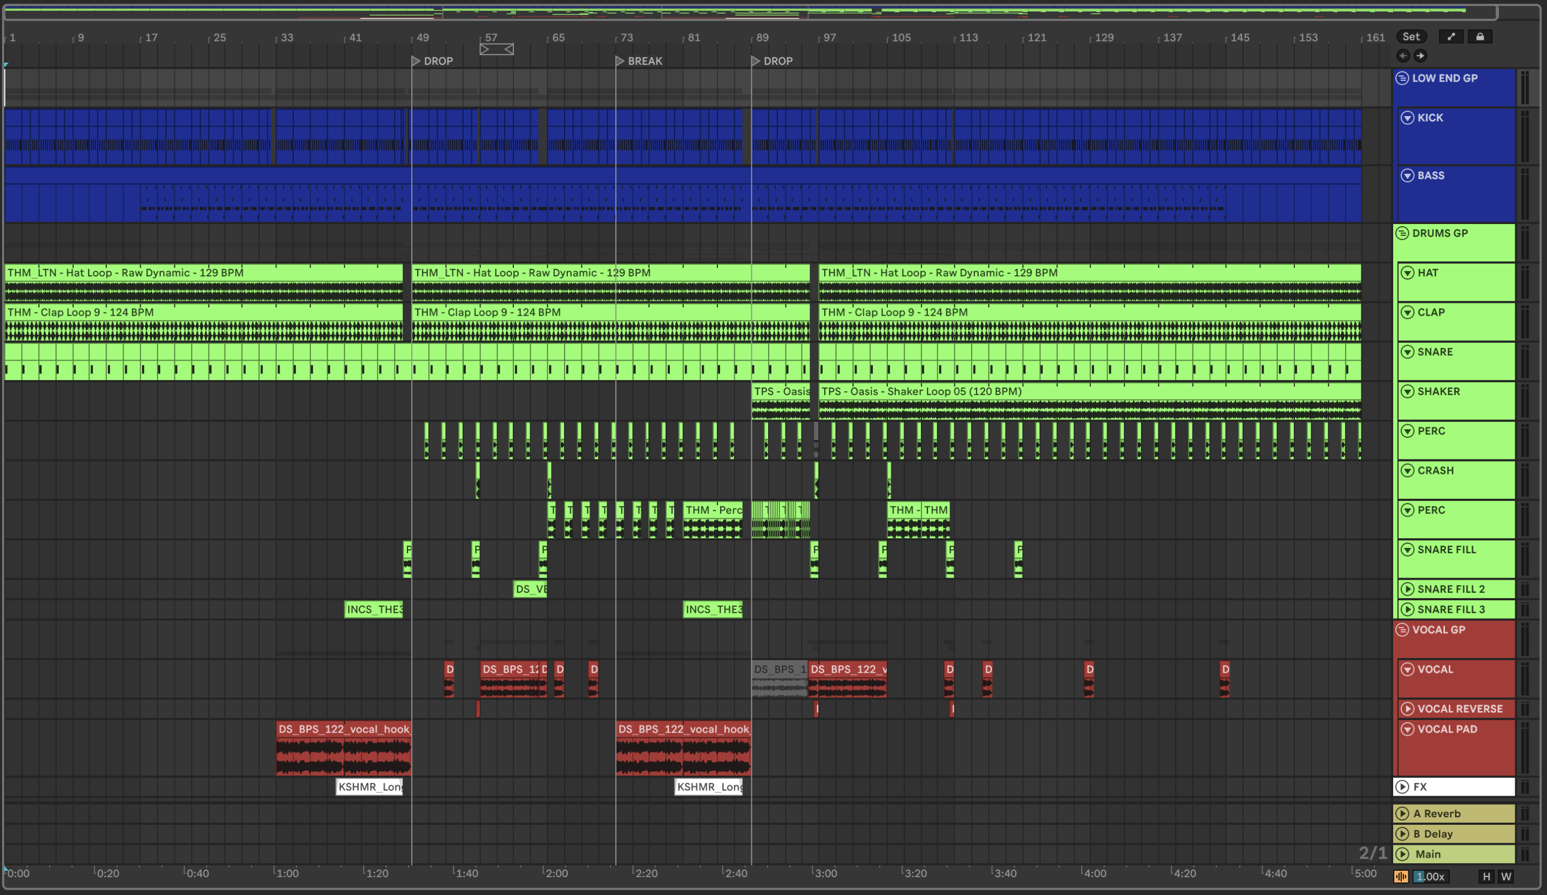Select the B Delay track name
Image resolution: width=1547 pixels, height=895 pixels.
[x=1433, y=834]
